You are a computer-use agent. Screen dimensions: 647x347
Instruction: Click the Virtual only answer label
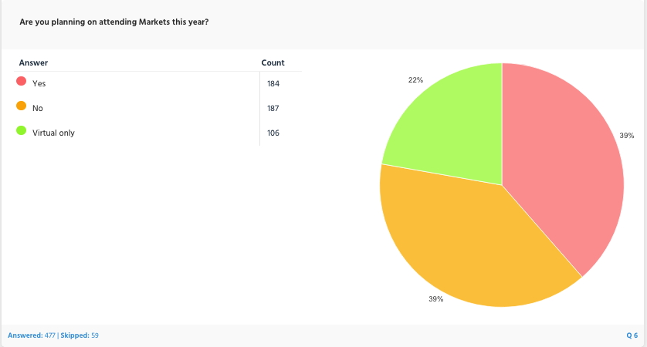pos(53,133)
